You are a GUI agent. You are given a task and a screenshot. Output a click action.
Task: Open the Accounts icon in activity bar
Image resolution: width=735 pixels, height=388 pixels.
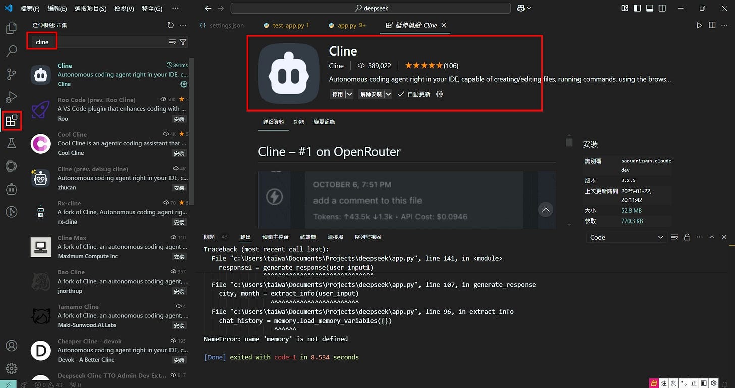pyautogui.click(x=11, y=346)
